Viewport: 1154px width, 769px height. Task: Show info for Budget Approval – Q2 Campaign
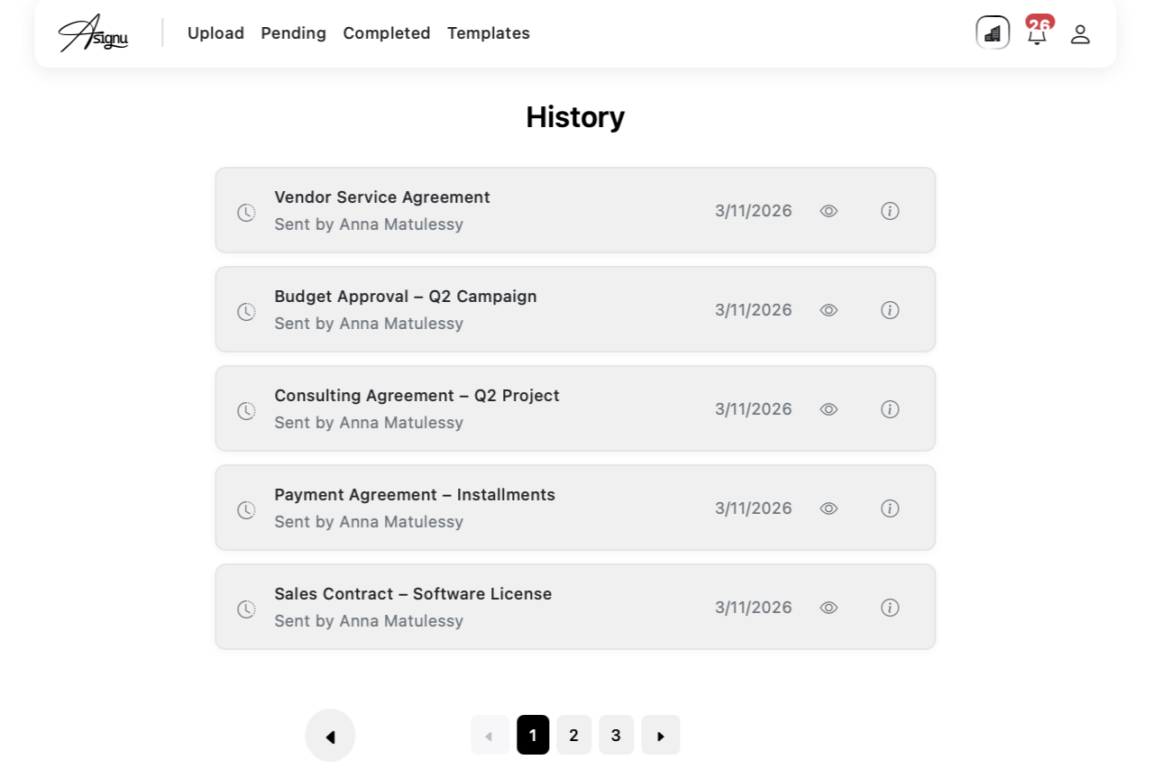pyautogui.click(x=890, y=310)
